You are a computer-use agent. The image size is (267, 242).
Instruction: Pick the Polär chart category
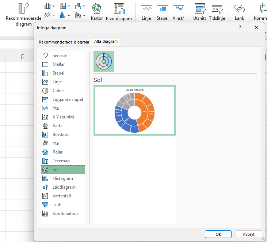coord(57,152)
